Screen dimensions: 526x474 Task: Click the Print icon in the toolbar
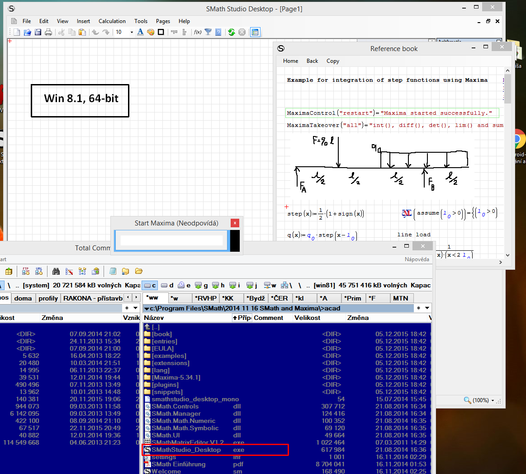(48, 32)
